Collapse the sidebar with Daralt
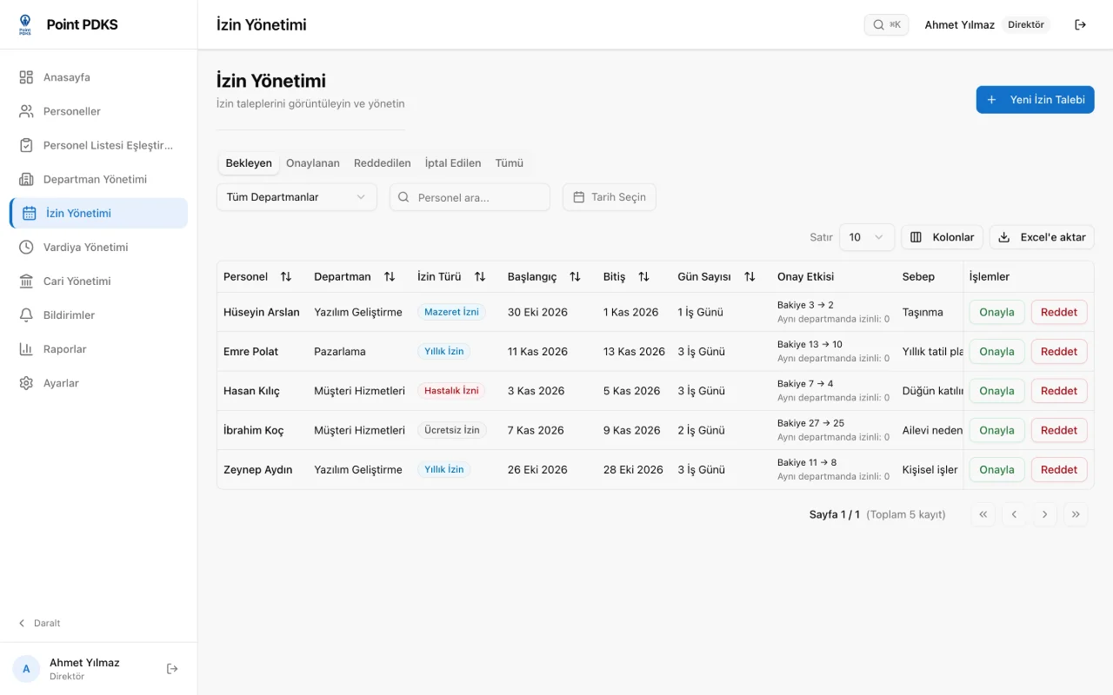 click(40, 623)
